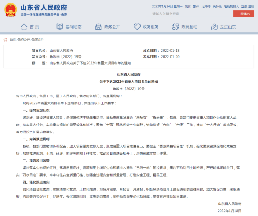The width and height of the screenshot is (258, 216).
Task: Click the government affairs icon beside 政务公开
Action: (98, 27)
